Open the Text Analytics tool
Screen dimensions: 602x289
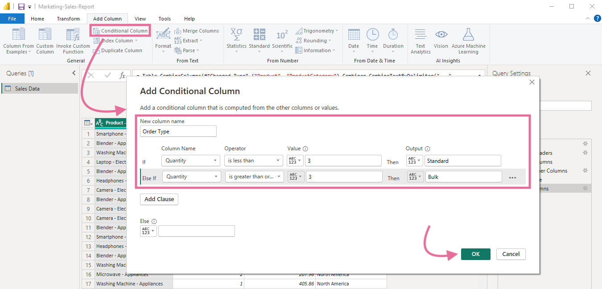[x=420, y=40]
